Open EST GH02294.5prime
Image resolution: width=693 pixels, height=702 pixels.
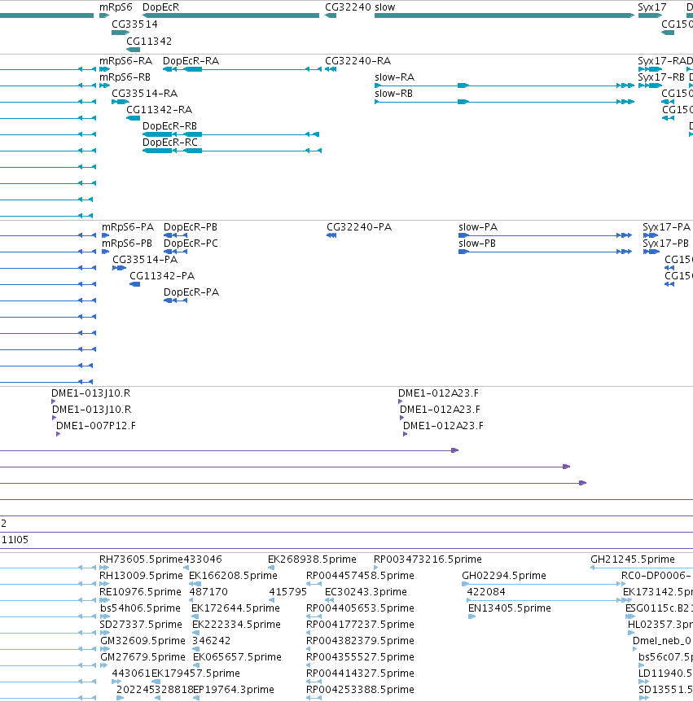[x=503, y=575]
